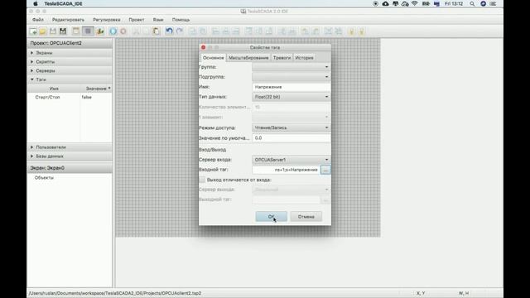
Task: Click Объекты in the Экран0 panel
Action: 44,177
